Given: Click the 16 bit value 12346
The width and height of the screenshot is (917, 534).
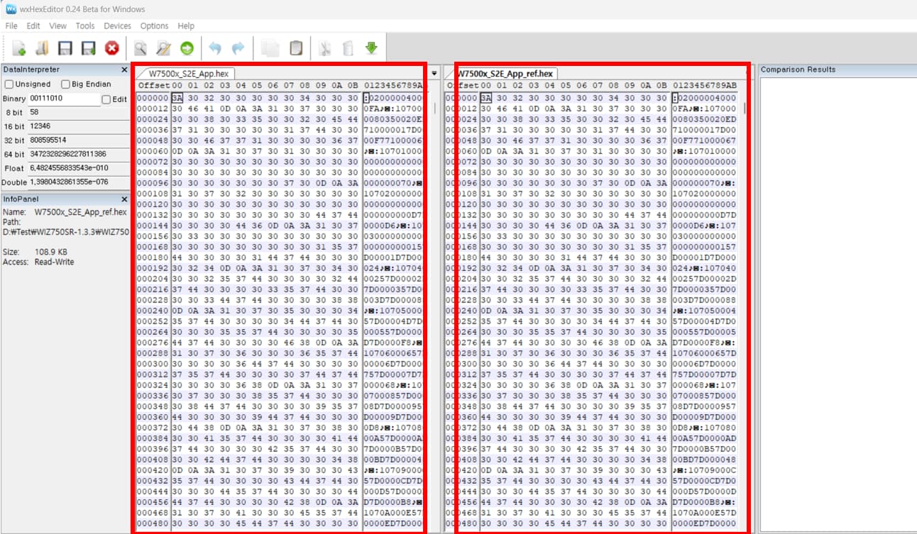Looking at the screenshot, I should (x=77, y=126).
